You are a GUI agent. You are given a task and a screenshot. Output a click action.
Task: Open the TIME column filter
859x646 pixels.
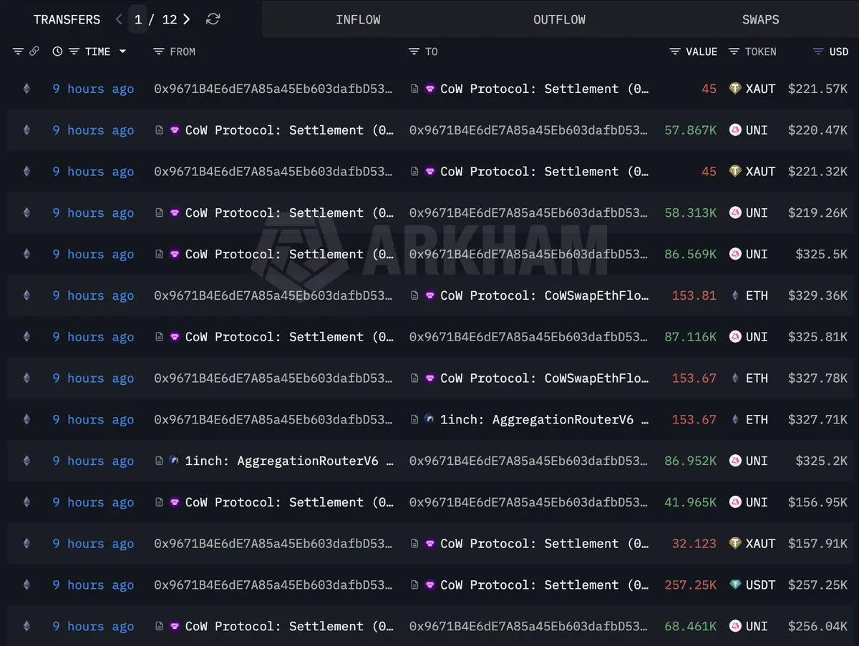[x=74, y=52]
